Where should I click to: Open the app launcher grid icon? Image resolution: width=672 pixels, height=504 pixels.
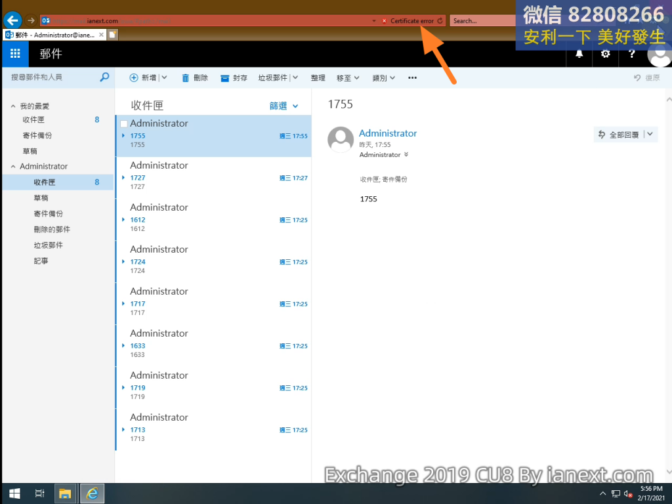coord(15,54)
